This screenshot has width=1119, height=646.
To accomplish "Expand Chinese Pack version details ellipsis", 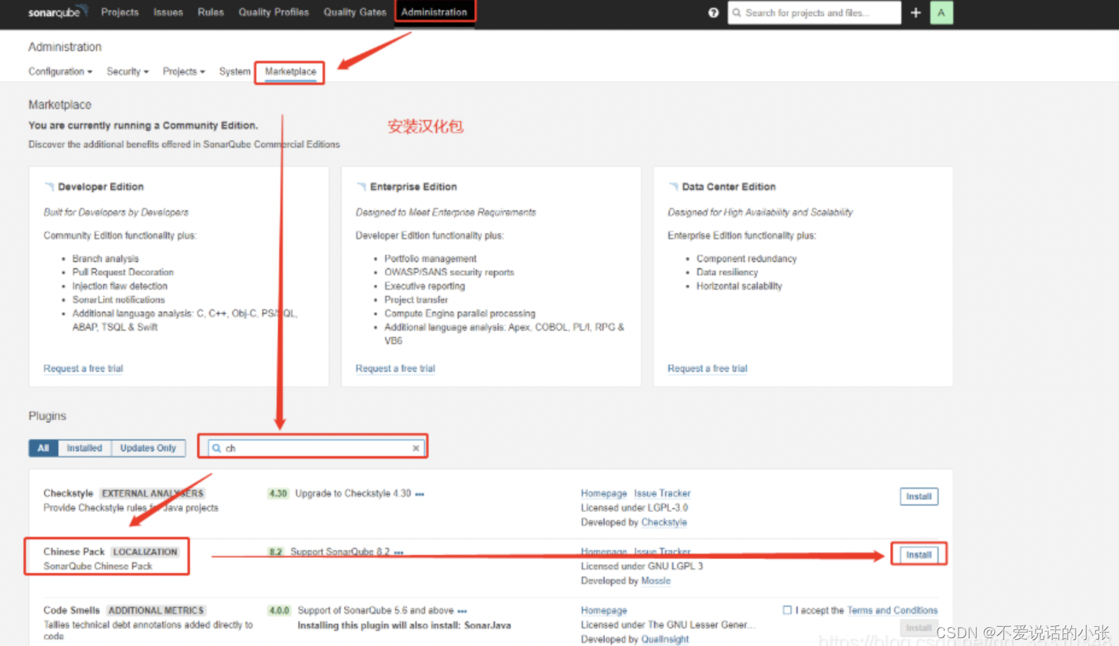I will coord(399,553).
